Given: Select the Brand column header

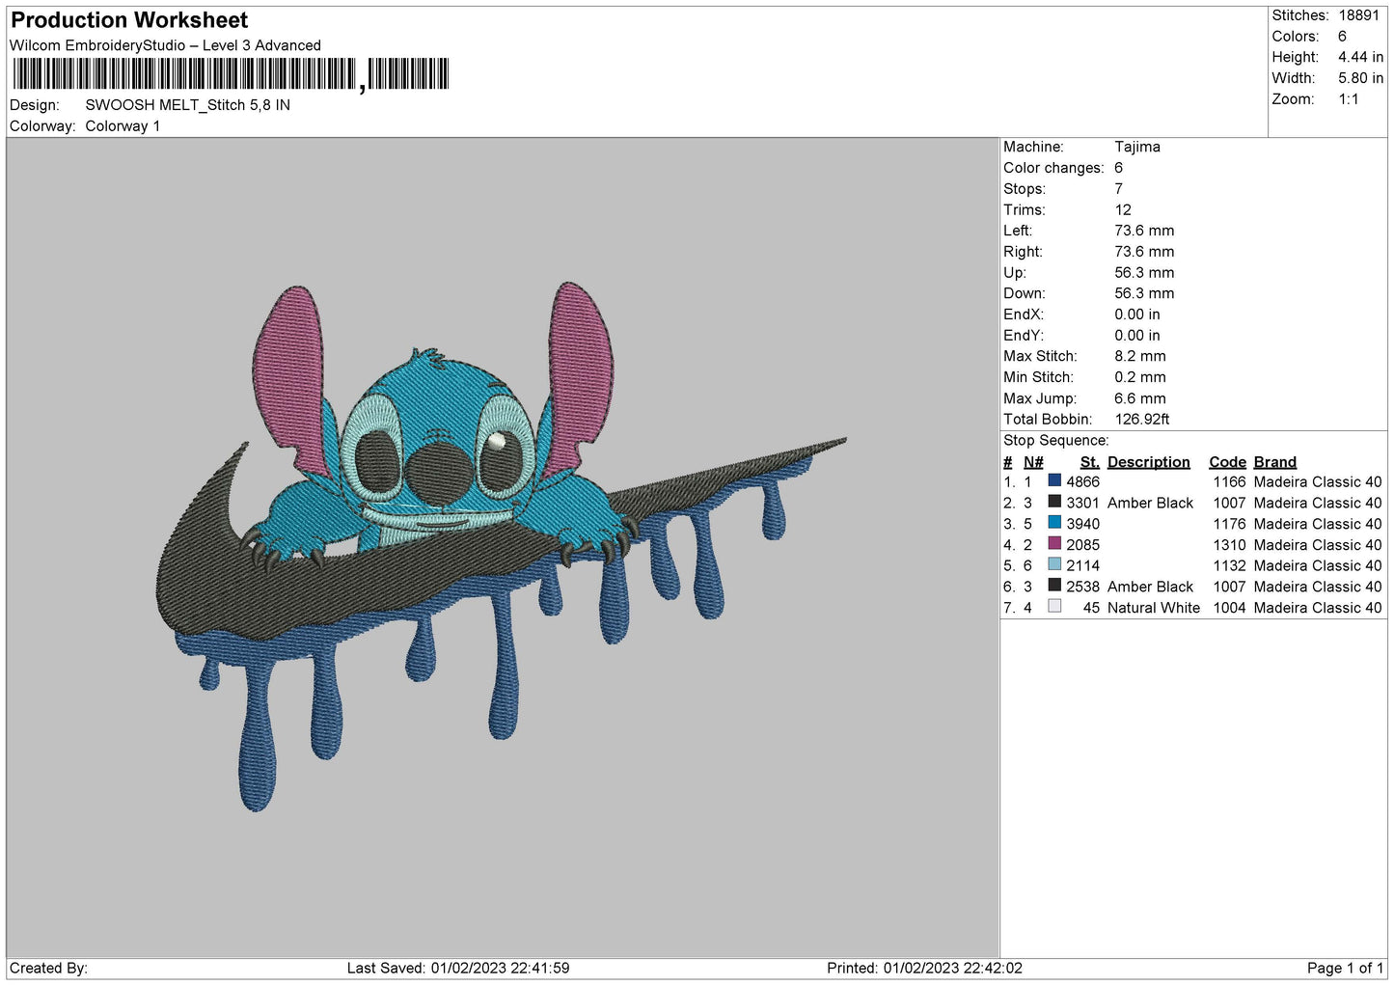Looking at the screenshot, I should [1274, 462].
